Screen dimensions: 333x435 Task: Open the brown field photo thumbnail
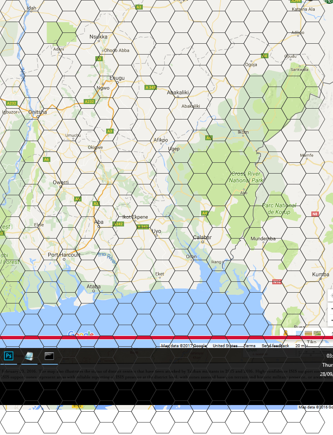click(308, 333)
